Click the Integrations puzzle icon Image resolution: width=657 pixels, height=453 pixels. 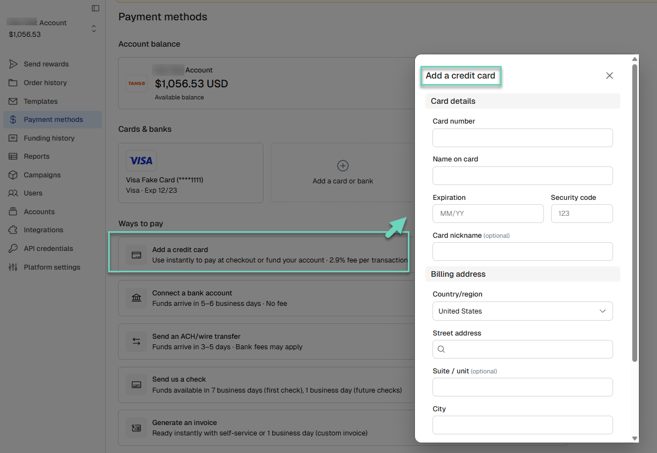coord(13,230)
